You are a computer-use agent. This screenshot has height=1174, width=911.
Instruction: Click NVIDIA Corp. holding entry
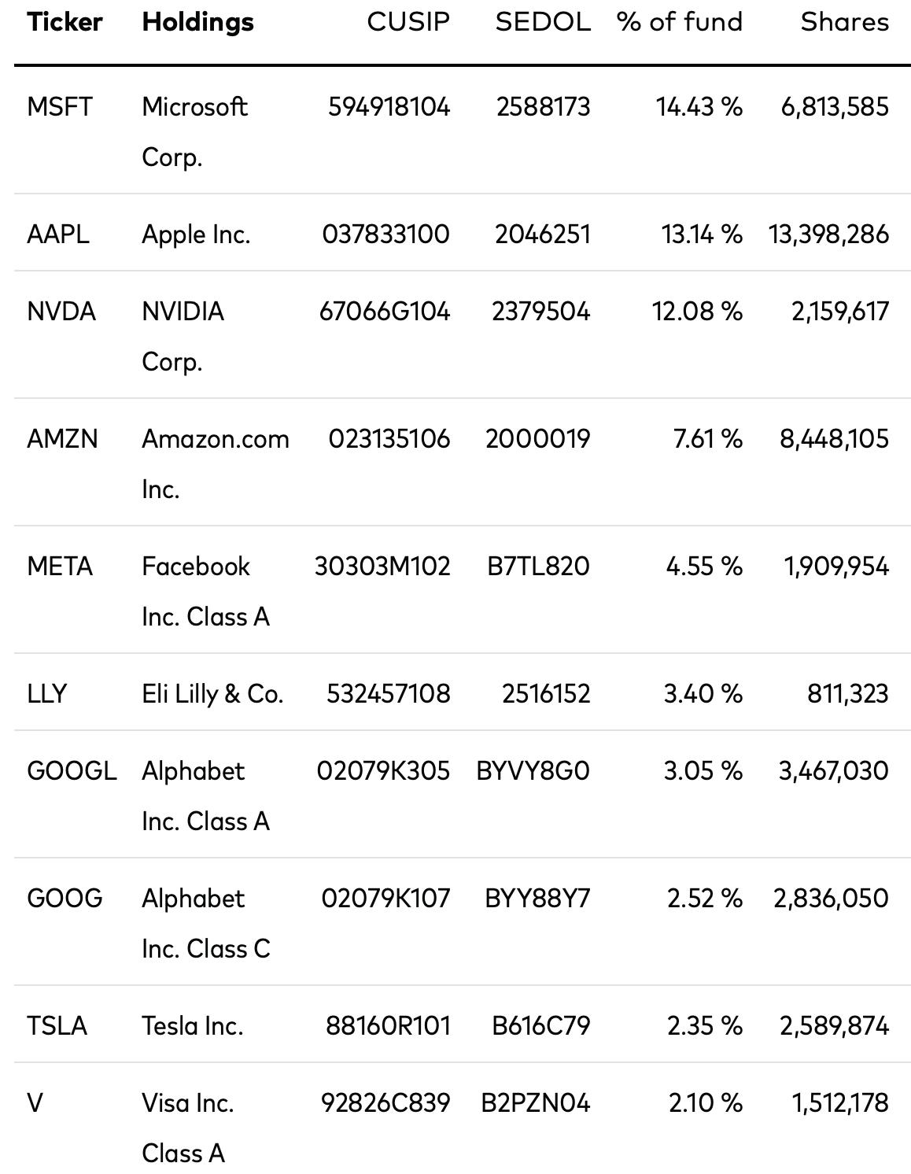(x=183, y=336)
